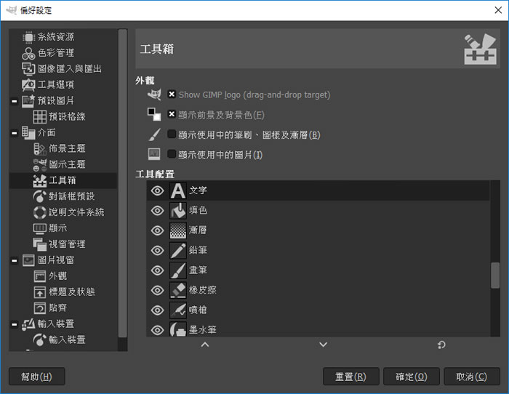The width and height of the screenshot is (509, 394).
Task: Open 工具選項 tool options icon
Action: (28, 85)
